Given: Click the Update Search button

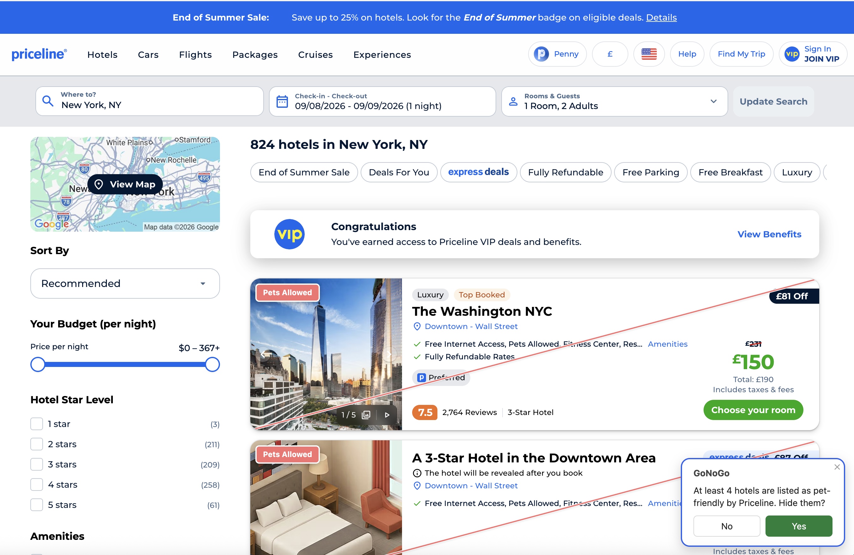Looking at the screenshot, I should coord(773,101).
